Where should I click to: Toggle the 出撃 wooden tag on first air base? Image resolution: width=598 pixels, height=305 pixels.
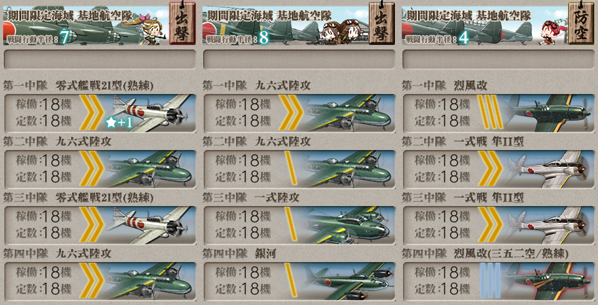[183, 24]
